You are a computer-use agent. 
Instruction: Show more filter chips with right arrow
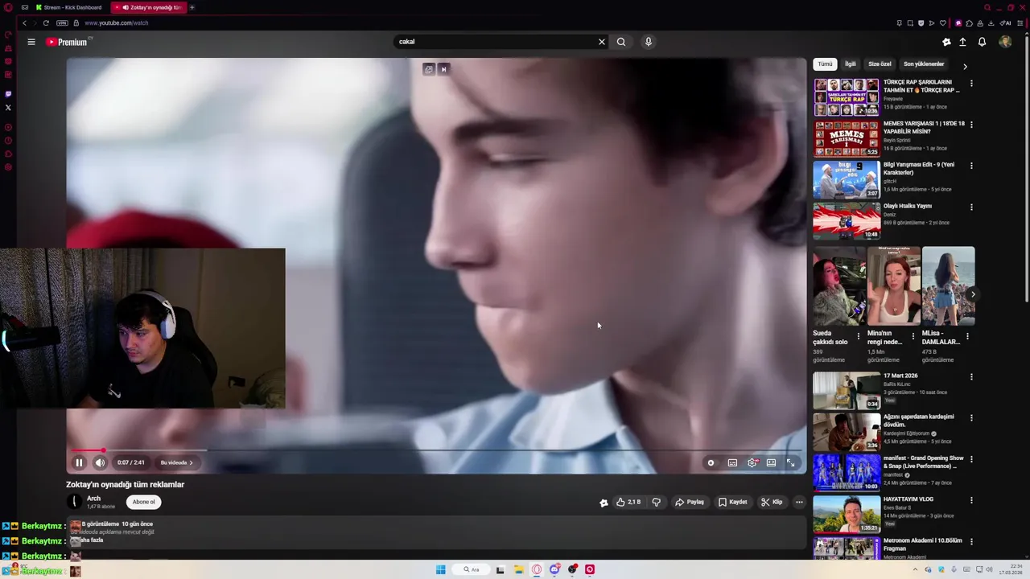pyautogui.click(x=965, y=66)
